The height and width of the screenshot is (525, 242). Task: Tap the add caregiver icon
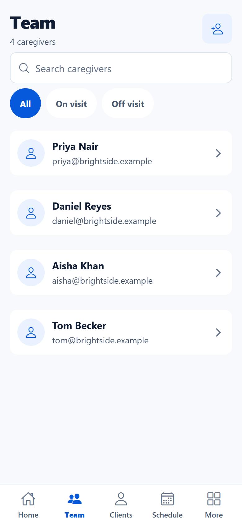[217, 29]
